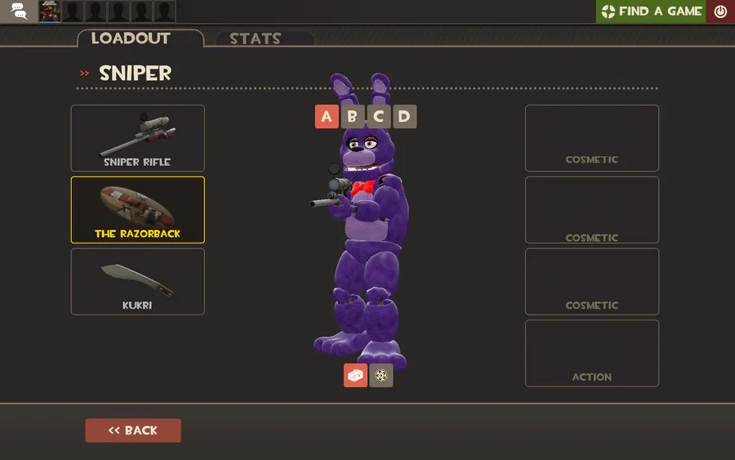Switch to loadout preset B
735x460 pixels.
coord(353,116)
